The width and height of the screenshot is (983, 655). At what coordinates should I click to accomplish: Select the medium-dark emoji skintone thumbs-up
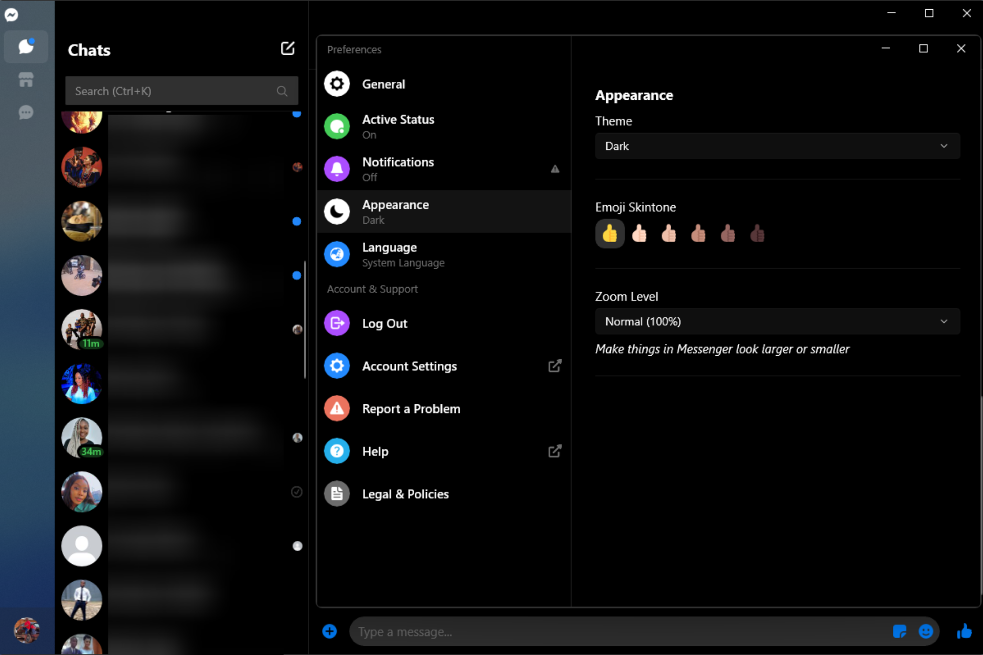(728, 234)
